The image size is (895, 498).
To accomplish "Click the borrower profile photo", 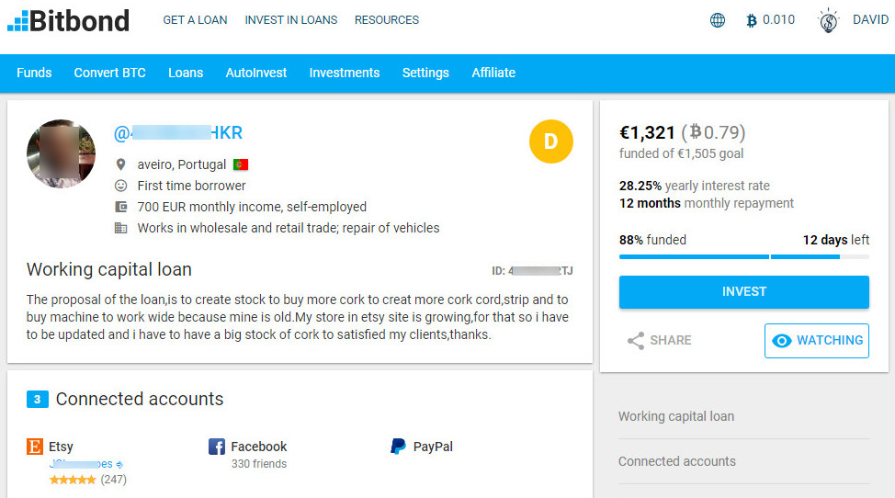I will point(61,154).
